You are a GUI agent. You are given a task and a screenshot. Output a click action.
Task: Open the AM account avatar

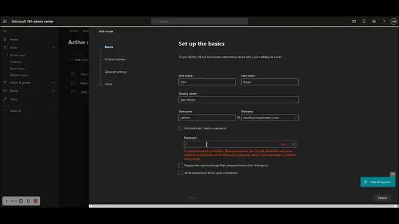(393, 21)
